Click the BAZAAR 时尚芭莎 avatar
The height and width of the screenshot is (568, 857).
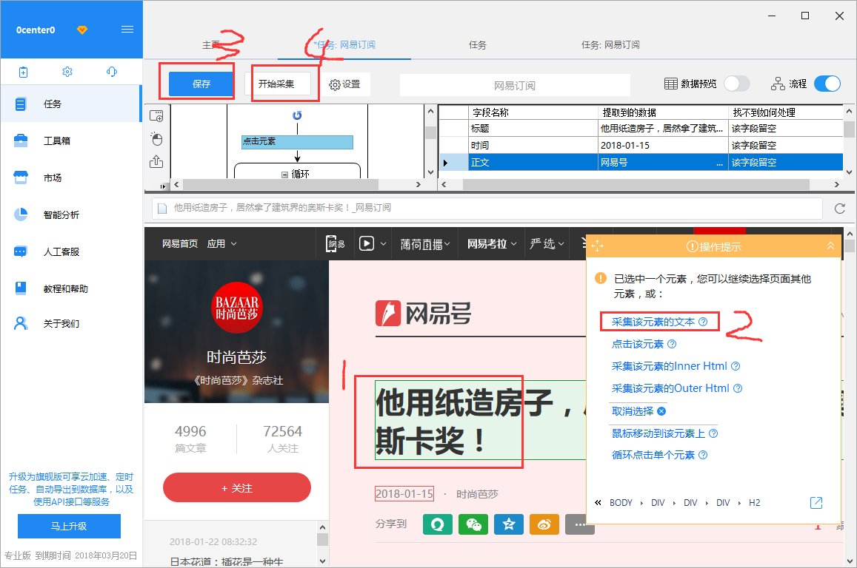click(237, 307)
